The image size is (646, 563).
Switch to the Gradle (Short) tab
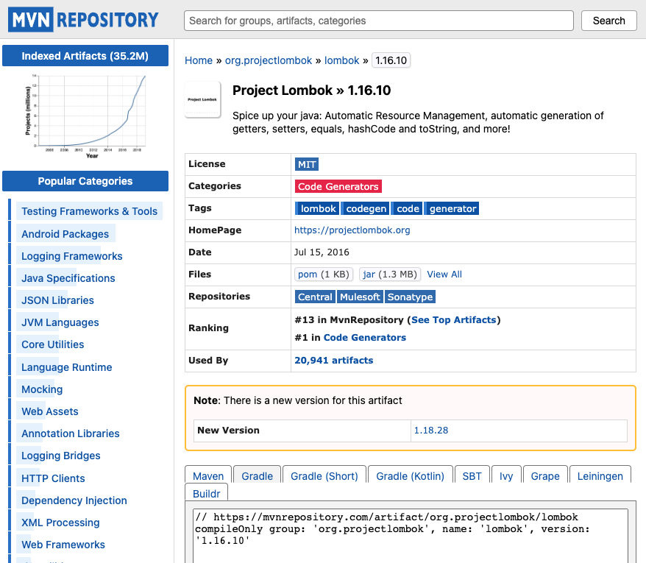[x=324, y=475]
